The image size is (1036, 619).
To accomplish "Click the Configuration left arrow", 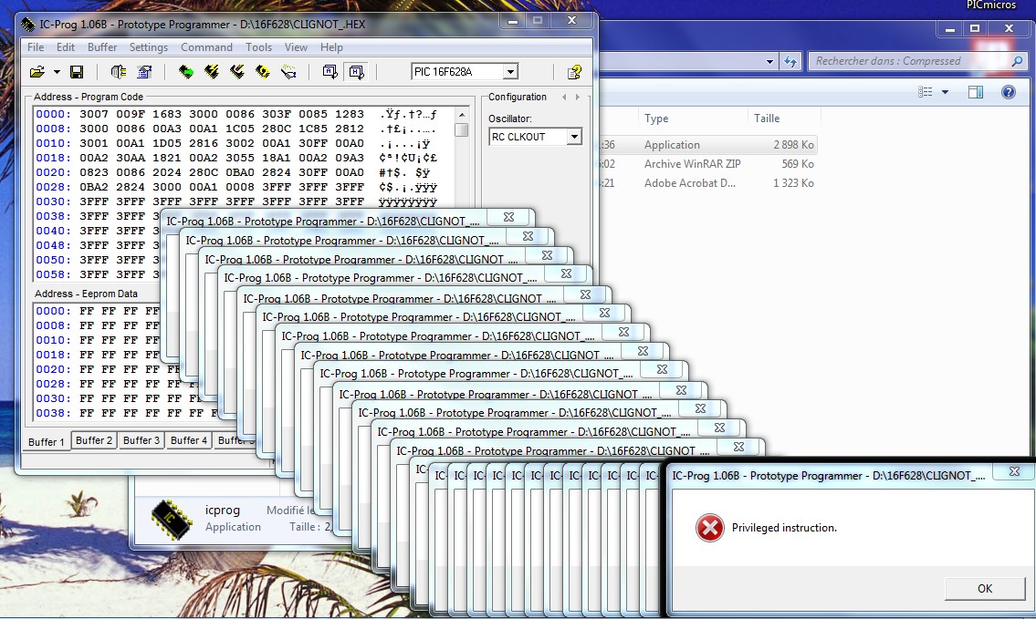I will click(563, 97).
